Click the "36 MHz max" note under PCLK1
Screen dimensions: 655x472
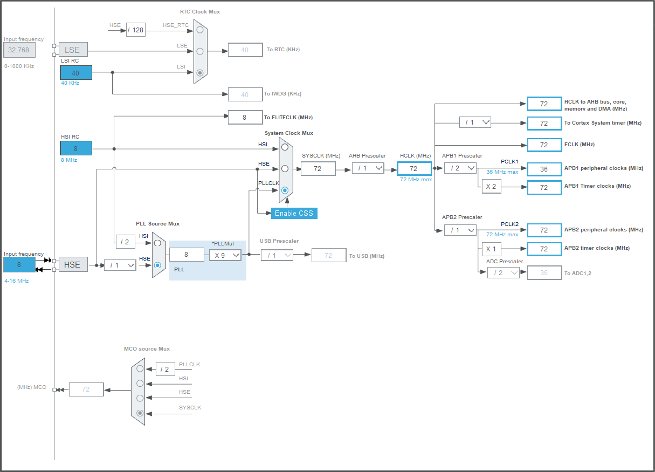[x=502, y=172]
